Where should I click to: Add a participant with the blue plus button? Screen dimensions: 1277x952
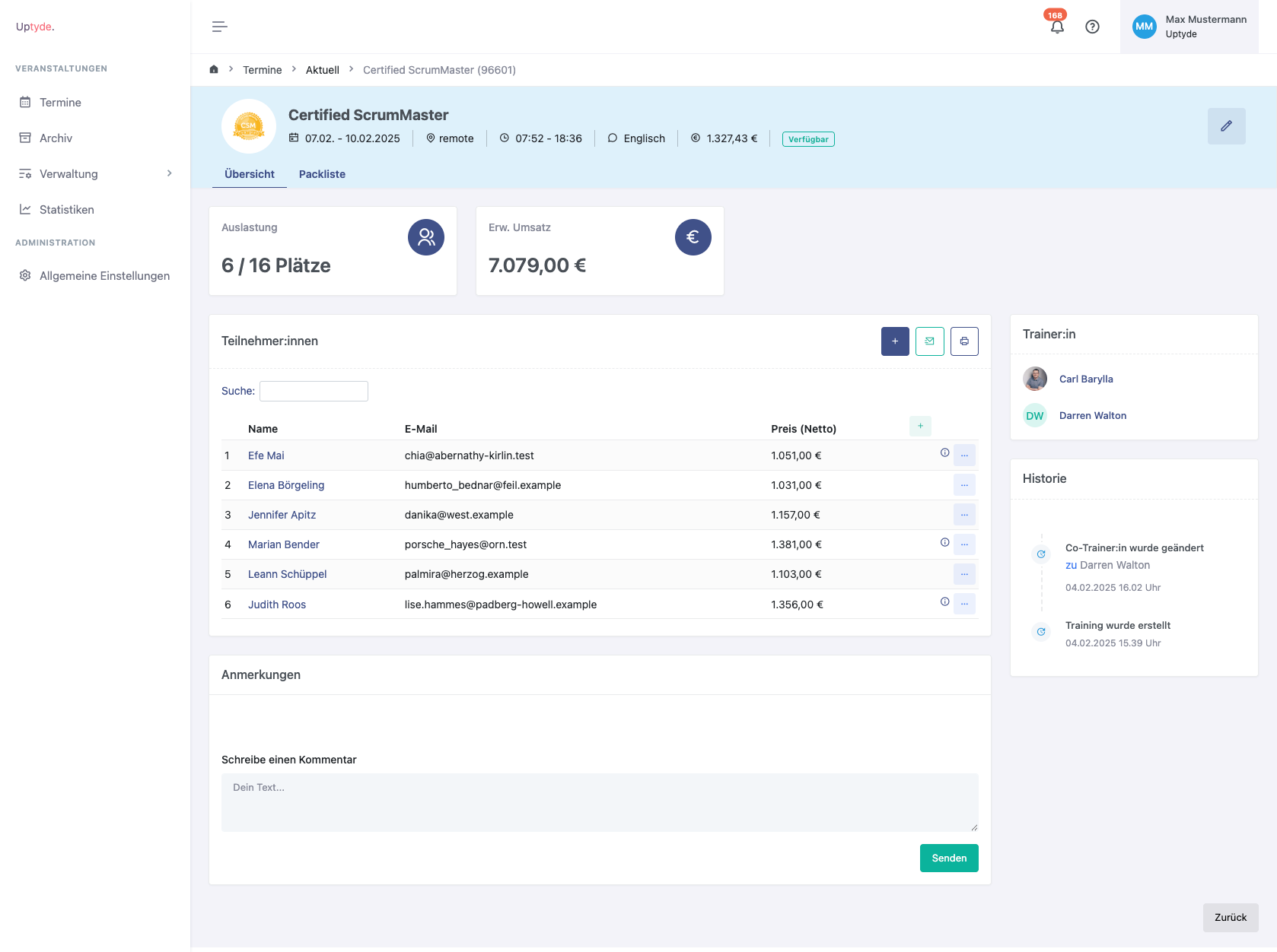click(x=895, y=341)
